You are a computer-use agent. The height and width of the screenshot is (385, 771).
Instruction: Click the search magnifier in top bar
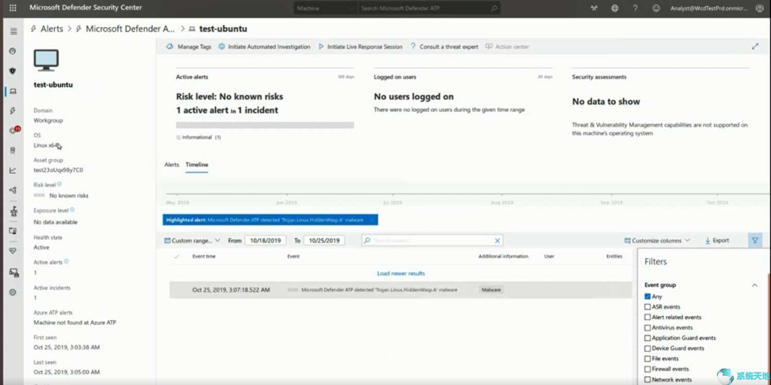[494, 8]
